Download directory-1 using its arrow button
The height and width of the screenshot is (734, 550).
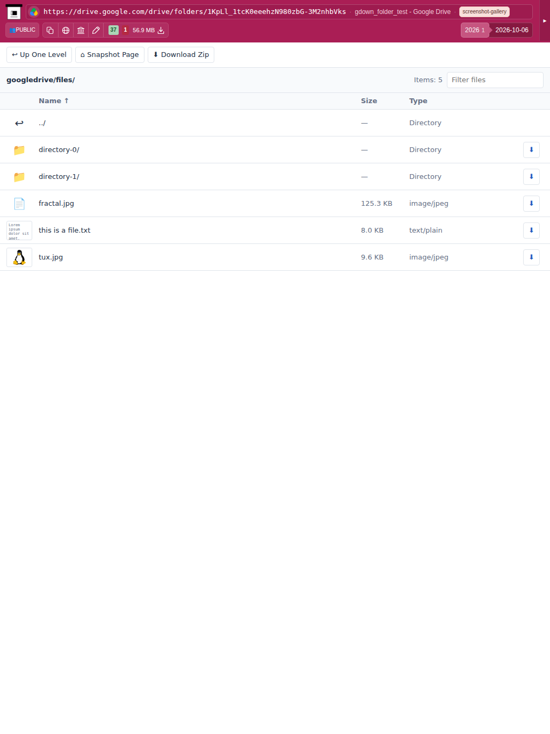531,177
